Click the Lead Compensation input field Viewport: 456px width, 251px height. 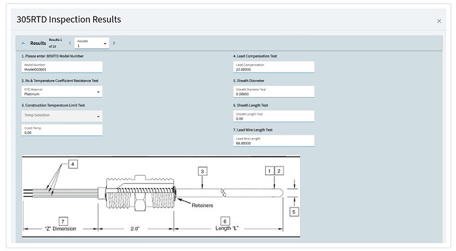pos(274,67)
